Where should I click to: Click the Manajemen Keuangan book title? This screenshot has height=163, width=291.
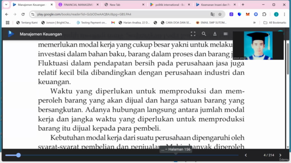point(41,34)
